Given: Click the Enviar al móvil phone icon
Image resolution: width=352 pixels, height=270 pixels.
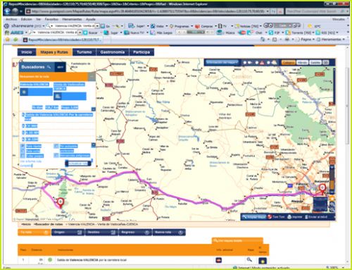Looking at the screenshot, I should pyautogui.click(x=306, y=216).
